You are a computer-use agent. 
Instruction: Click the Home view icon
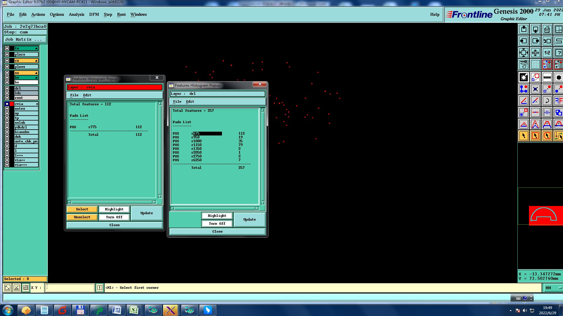point(547,29)
